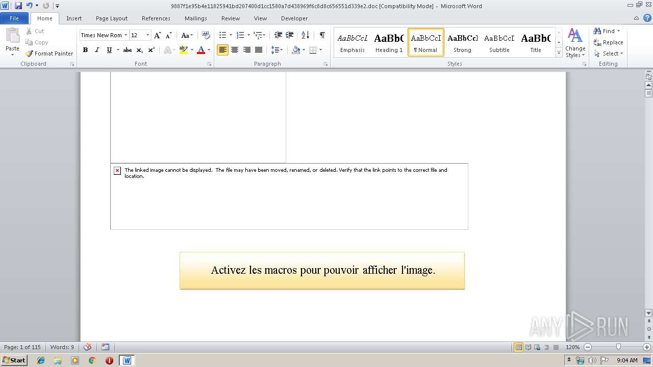
Task: Expand the Styles gallery More arrow
Action: pyautogui.click(x=559, y=53)
